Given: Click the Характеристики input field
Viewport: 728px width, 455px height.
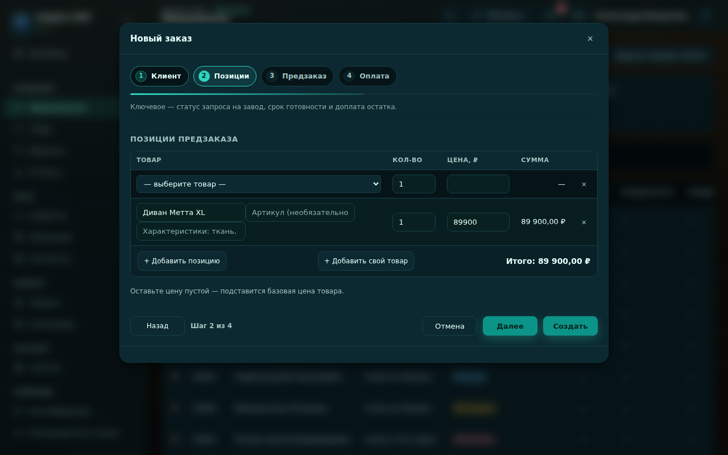Looking at the screenshot, I should point(191,231).
